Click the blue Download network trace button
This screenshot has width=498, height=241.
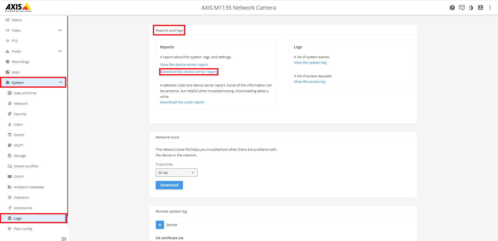click(x=169, y=185)
